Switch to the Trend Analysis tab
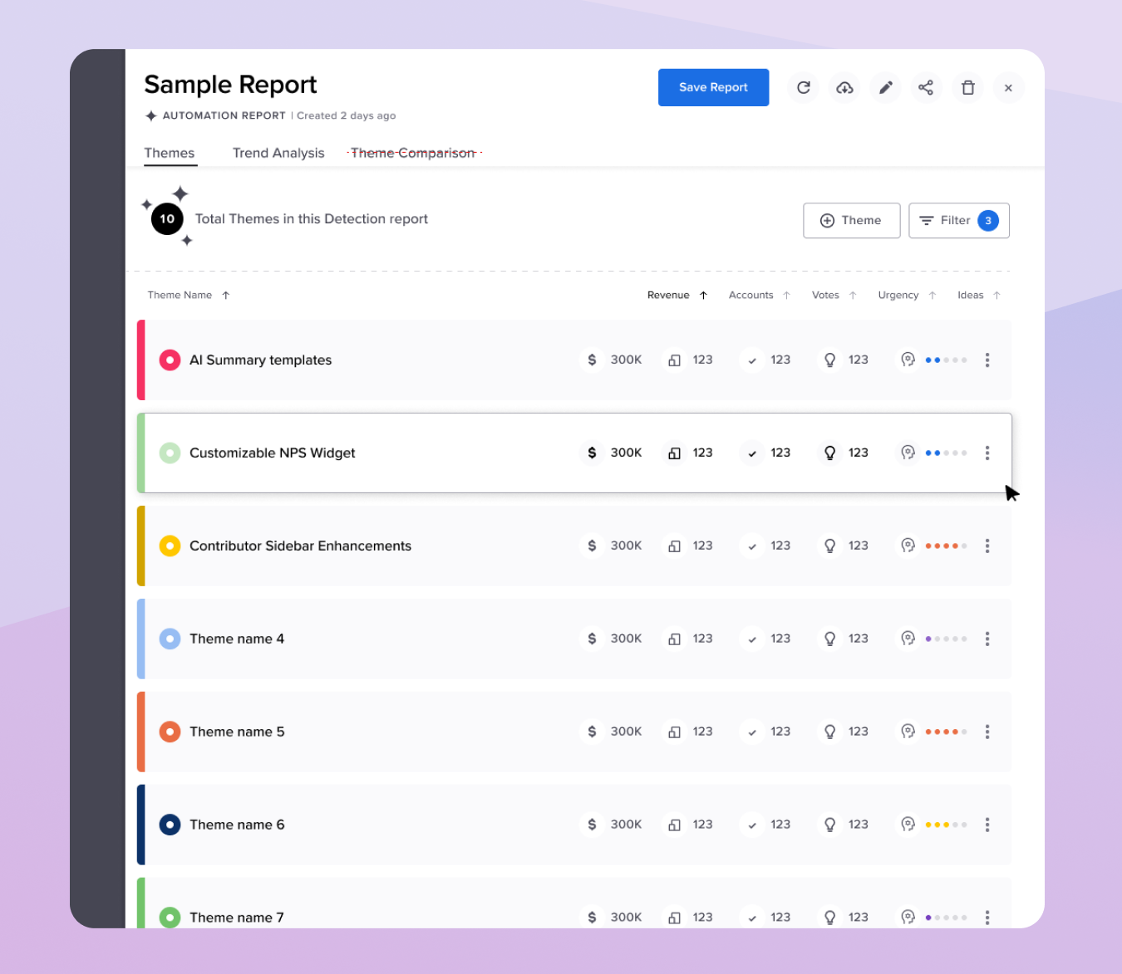This screenshot has height=974, width=1122. click(278, 153)
